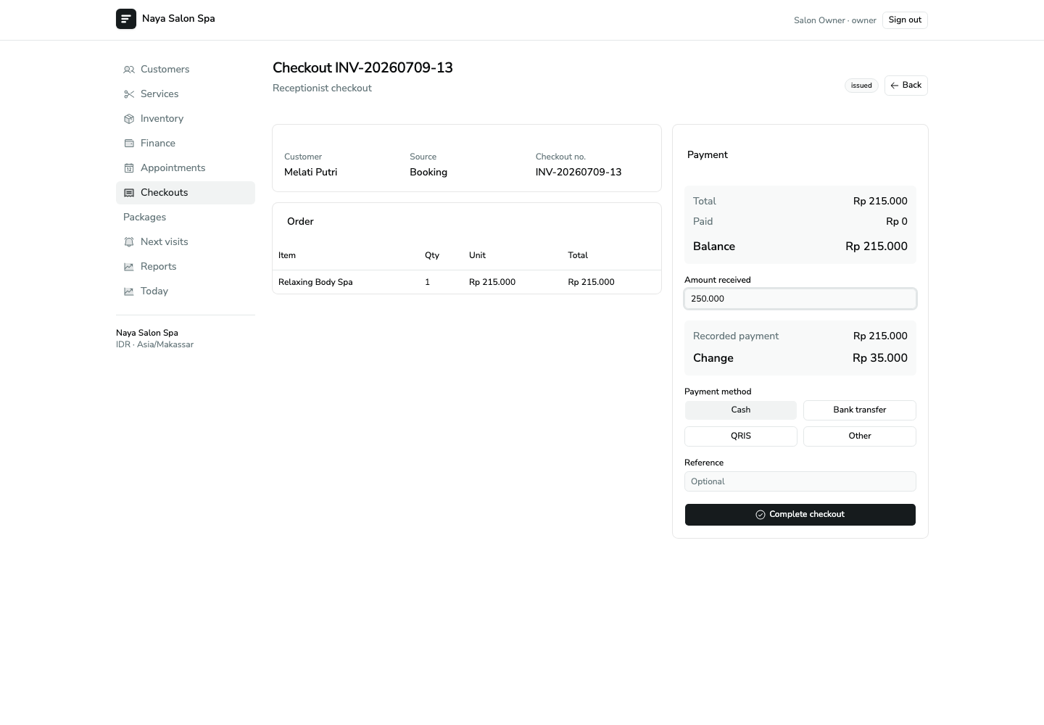Image resolution: width=1044 pixels, height=725 pixels.
Task: Click the Checkouts receipt icon
Action: click(x=129, y=193)
